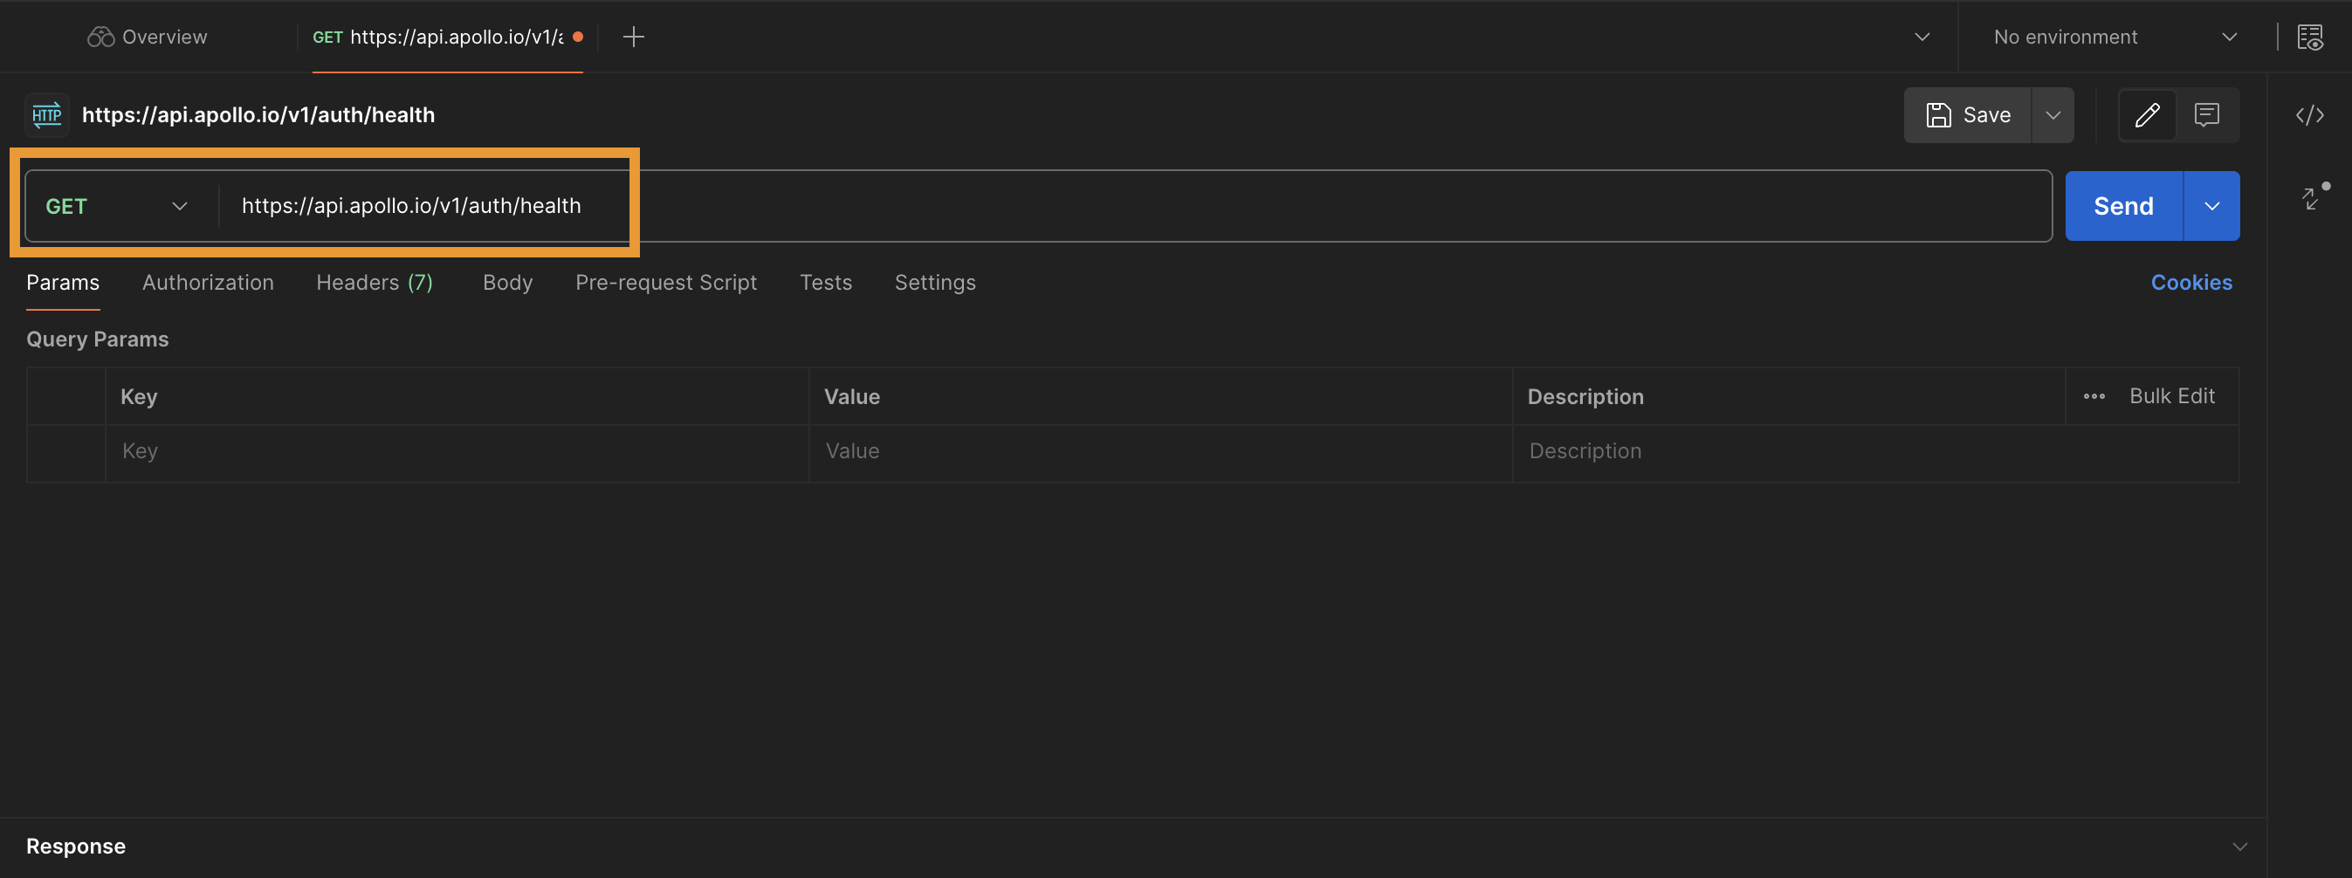Open the Overview tab
Viewport: 2352px width, 878px height.
click(147, 37)
